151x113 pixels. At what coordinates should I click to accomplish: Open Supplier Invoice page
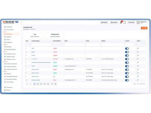(11, 57)
